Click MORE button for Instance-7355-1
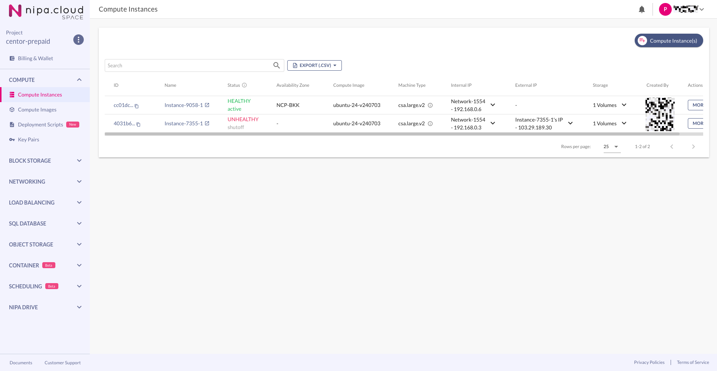The width and height of the screenshot is (717, 371). click(x=696, y=123)
